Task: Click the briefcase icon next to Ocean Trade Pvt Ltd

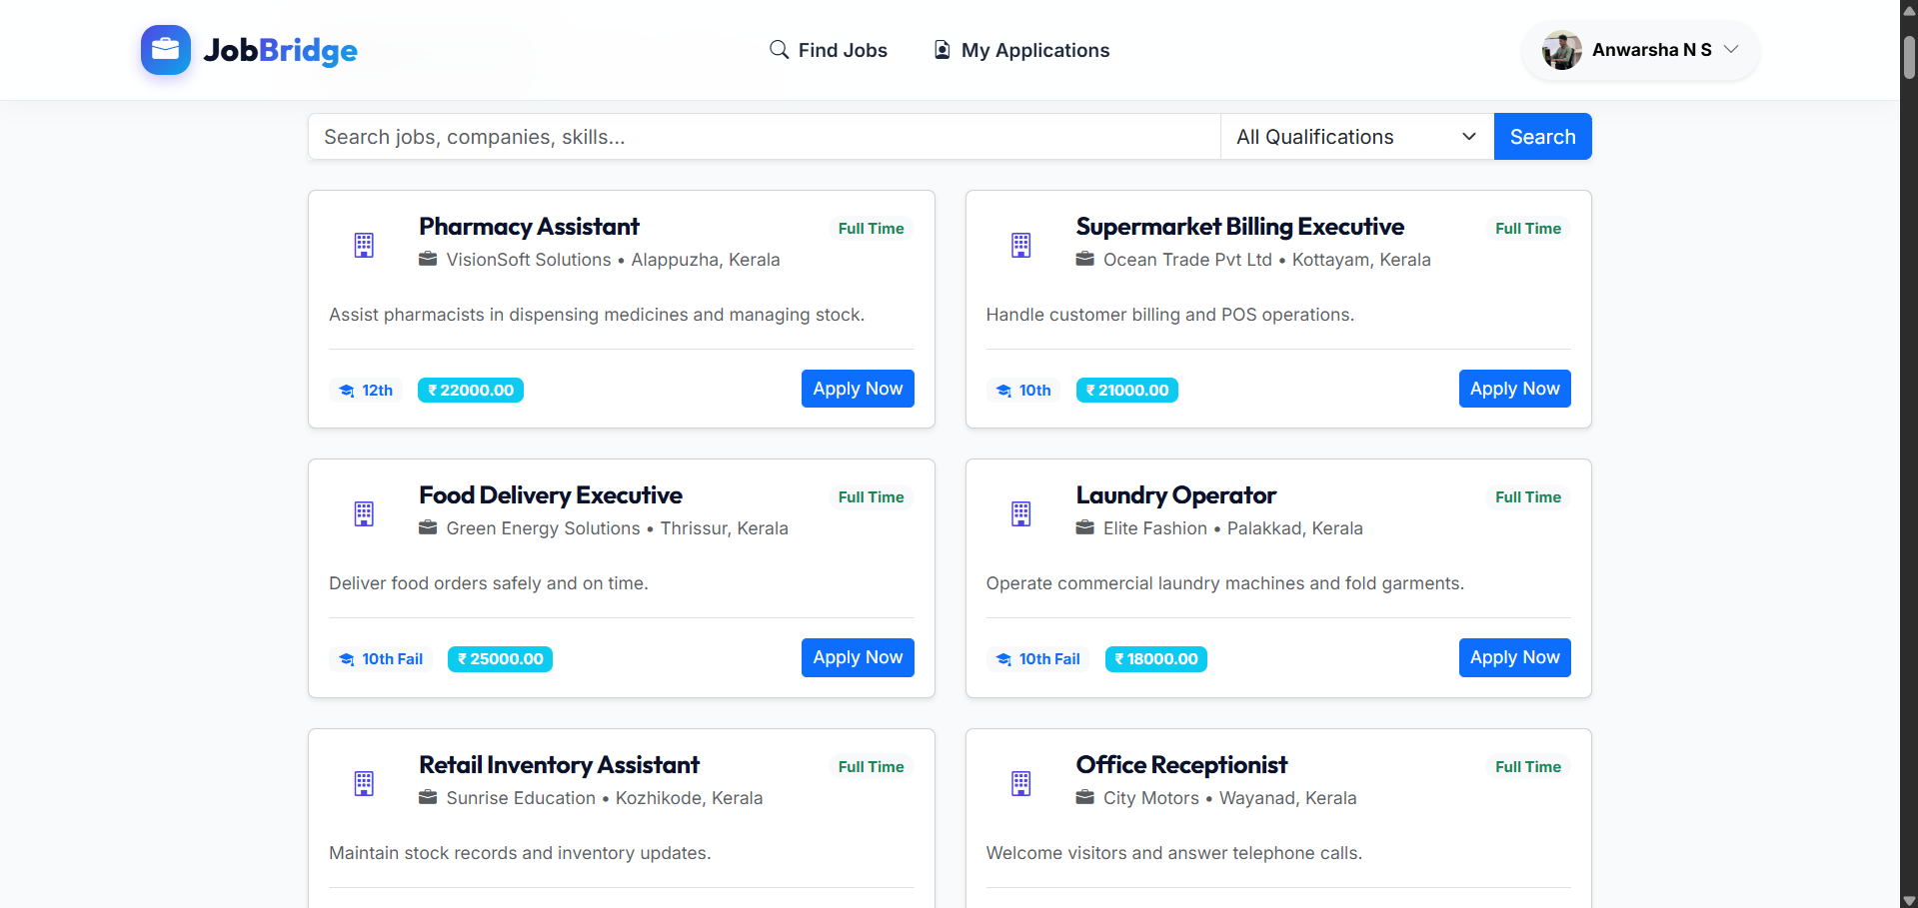Action: tap(1084, 260)
